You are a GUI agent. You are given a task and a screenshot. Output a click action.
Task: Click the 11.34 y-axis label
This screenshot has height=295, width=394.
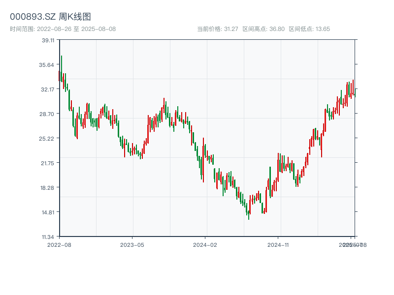48,237
